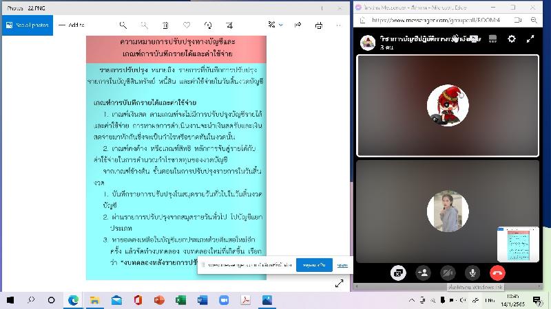
Task: Toggle the camera on in the call
Action: (448, 273)
